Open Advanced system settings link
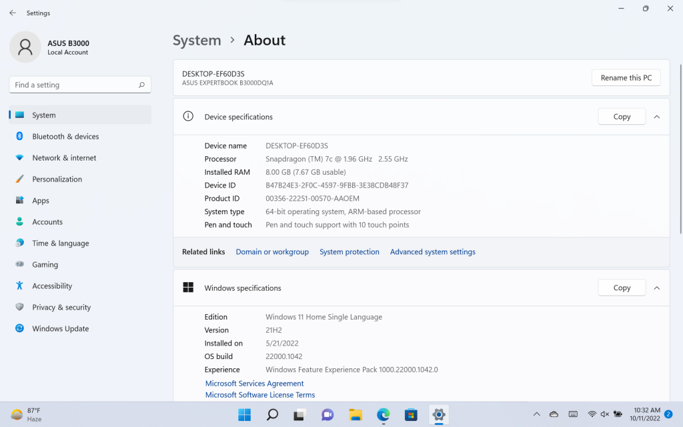Screen dimensions: 683x427 click(x=432, y=252)
